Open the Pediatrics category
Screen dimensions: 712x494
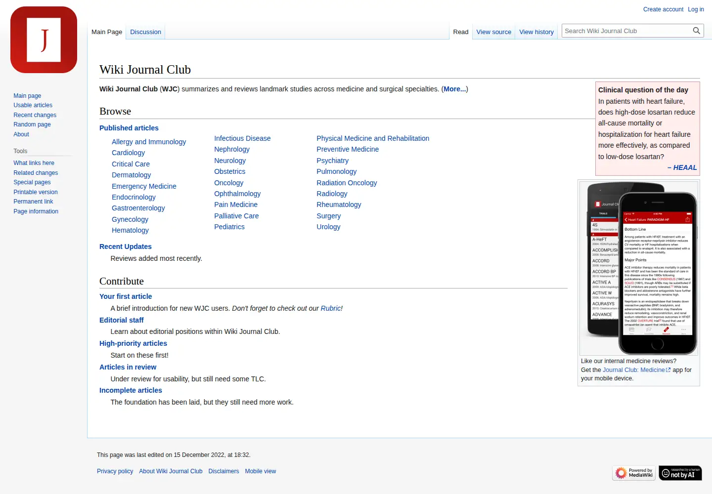229,227
